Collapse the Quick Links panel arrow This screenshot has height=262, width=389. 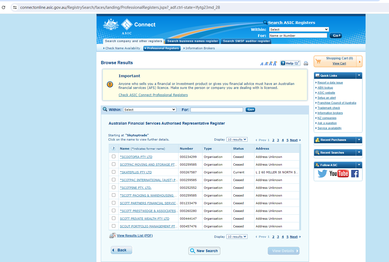tap(359, 76)
